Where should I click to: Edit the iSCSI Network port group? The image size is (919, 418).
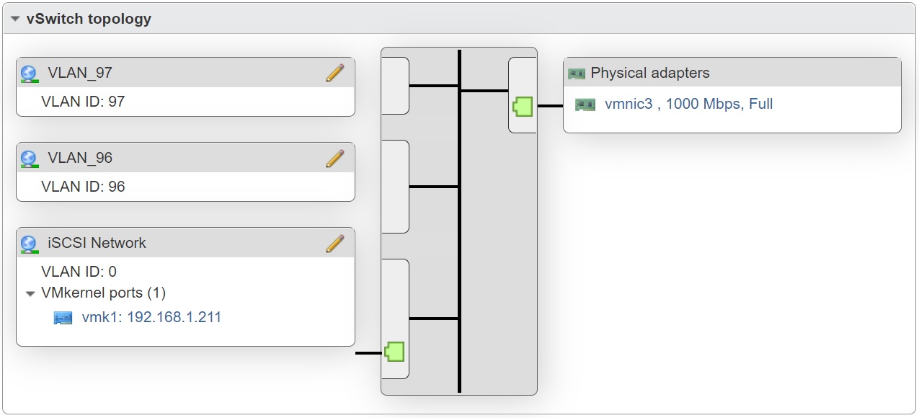[335, 243]
